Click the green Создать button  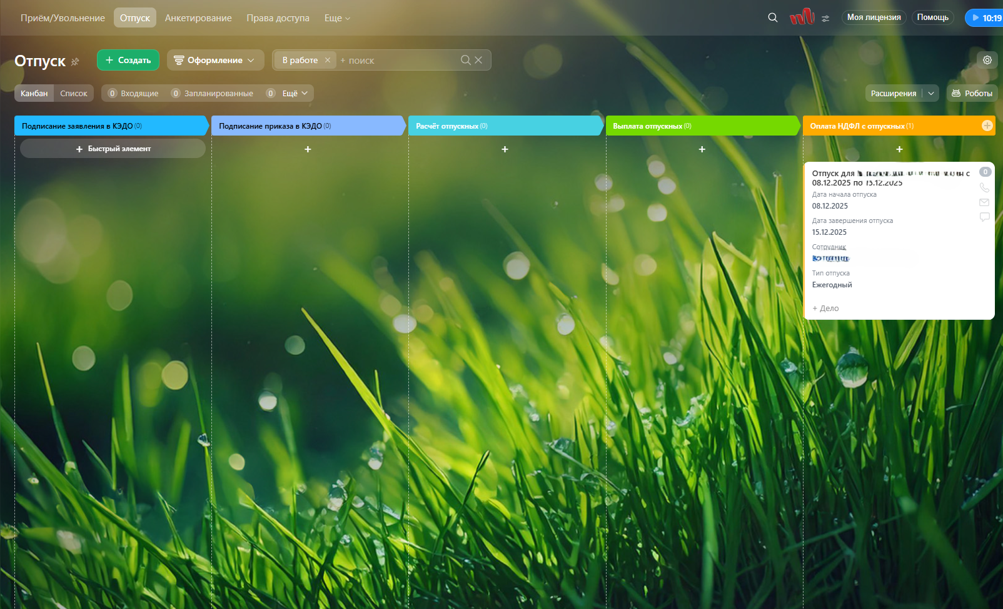[x=128, y=60]
